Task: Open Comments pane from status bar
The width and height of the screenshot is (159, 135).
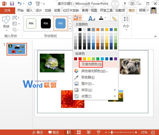Action: point(54,132)
